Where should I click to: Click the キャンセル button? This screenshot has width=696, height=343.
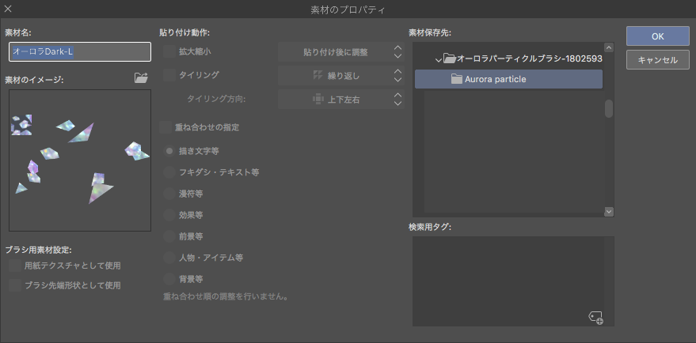pyautogui.click(x=658, y=60)
